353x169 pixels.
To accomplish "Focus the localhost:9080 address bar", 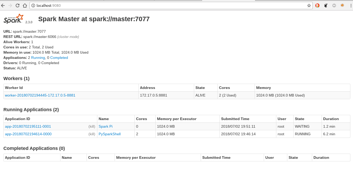I will click(170, 5).
